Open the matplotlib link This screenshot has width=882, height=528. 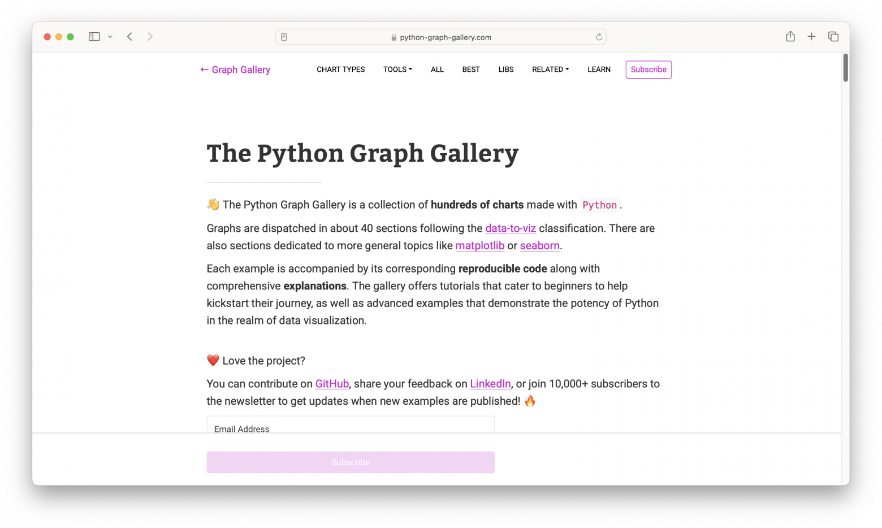point(479,245)
